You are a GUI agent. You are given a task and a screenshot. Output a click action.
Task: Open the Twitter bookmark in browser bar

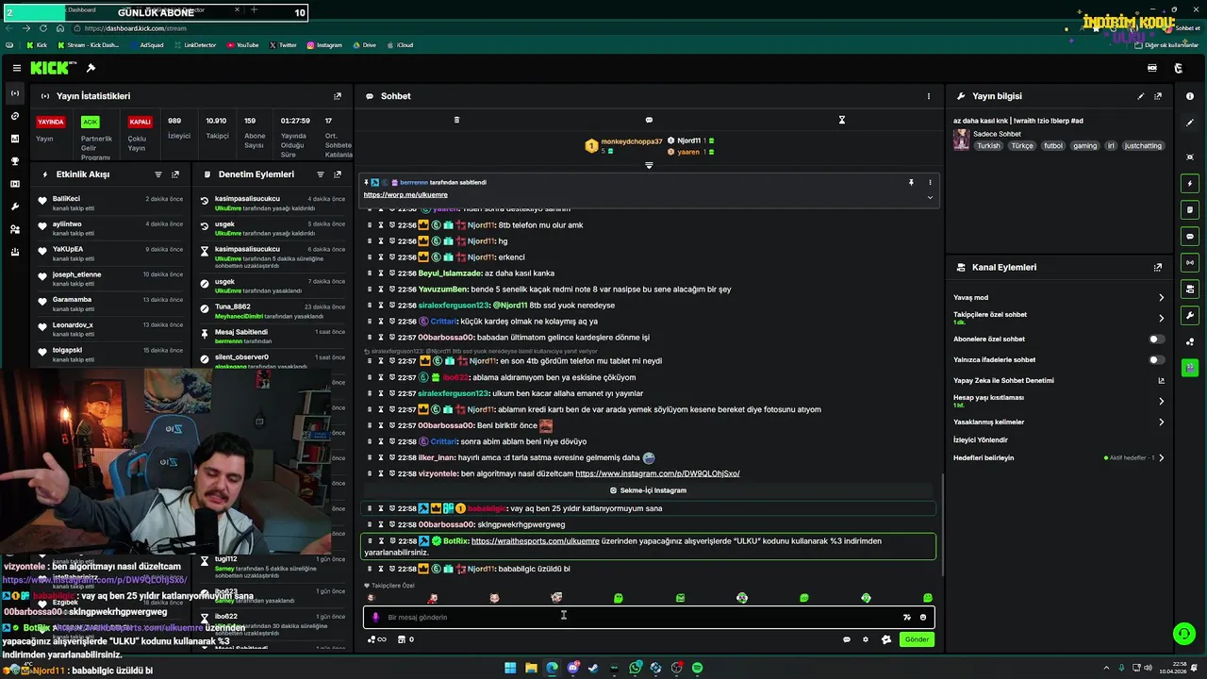pyautogui.click(x=283, y=44)
